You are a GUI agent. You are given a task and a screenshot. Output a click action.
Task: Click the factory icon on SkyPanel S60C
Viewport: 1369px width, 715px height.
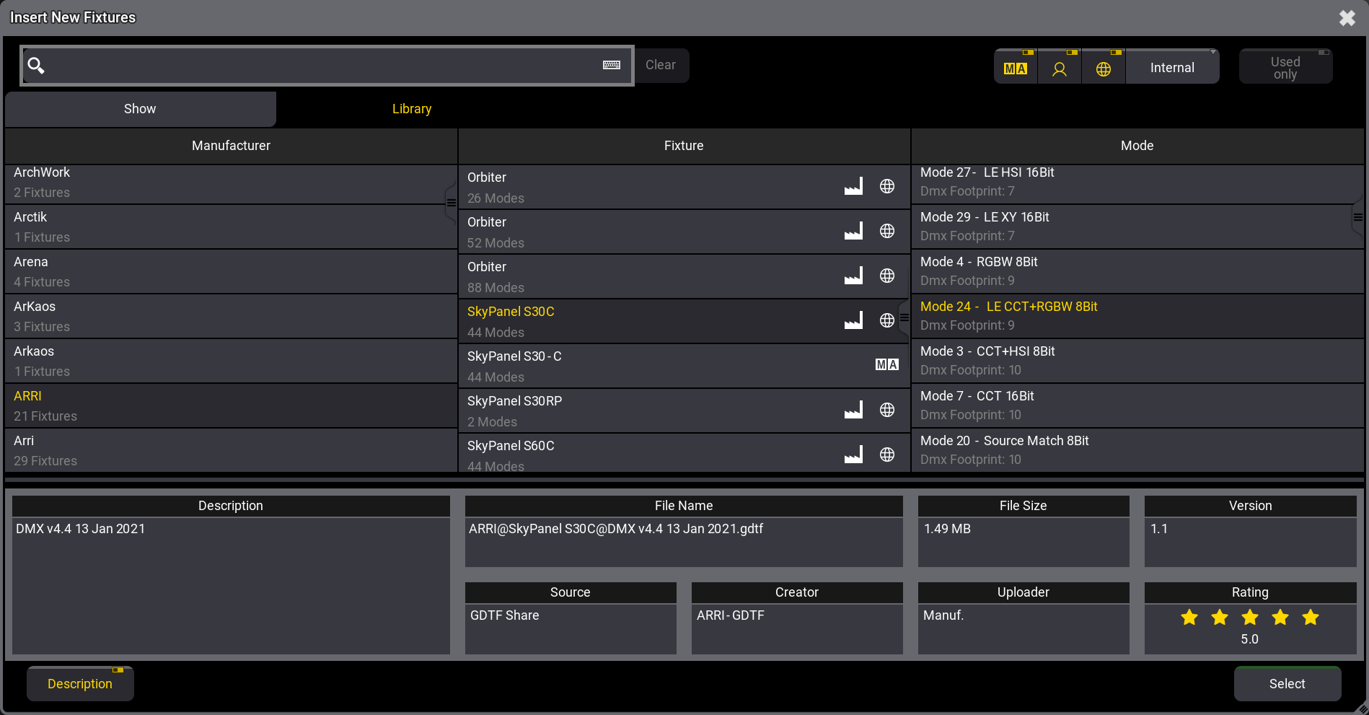coord(853,455)
